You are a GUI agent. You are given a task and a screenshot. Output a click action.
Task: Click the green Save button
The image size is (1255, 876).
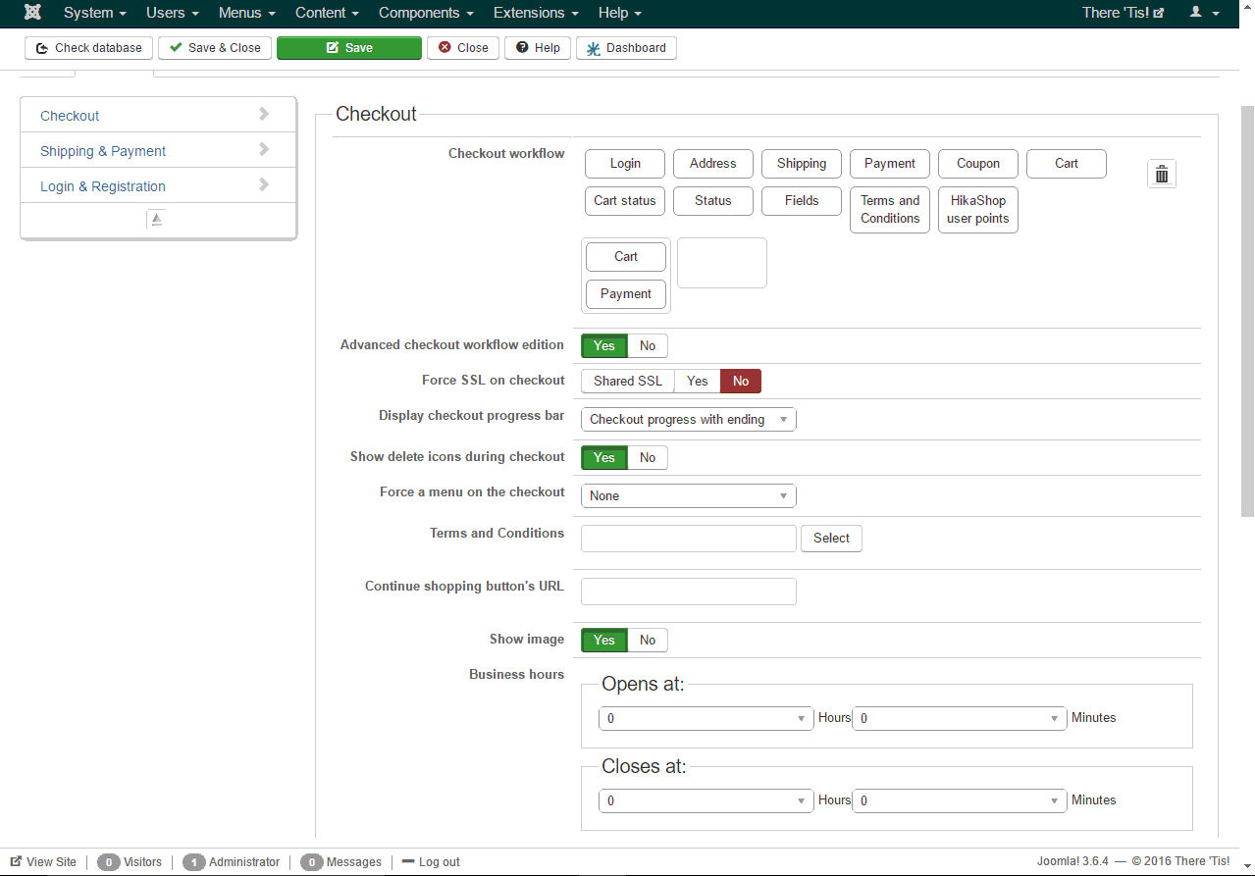point(349,48)
